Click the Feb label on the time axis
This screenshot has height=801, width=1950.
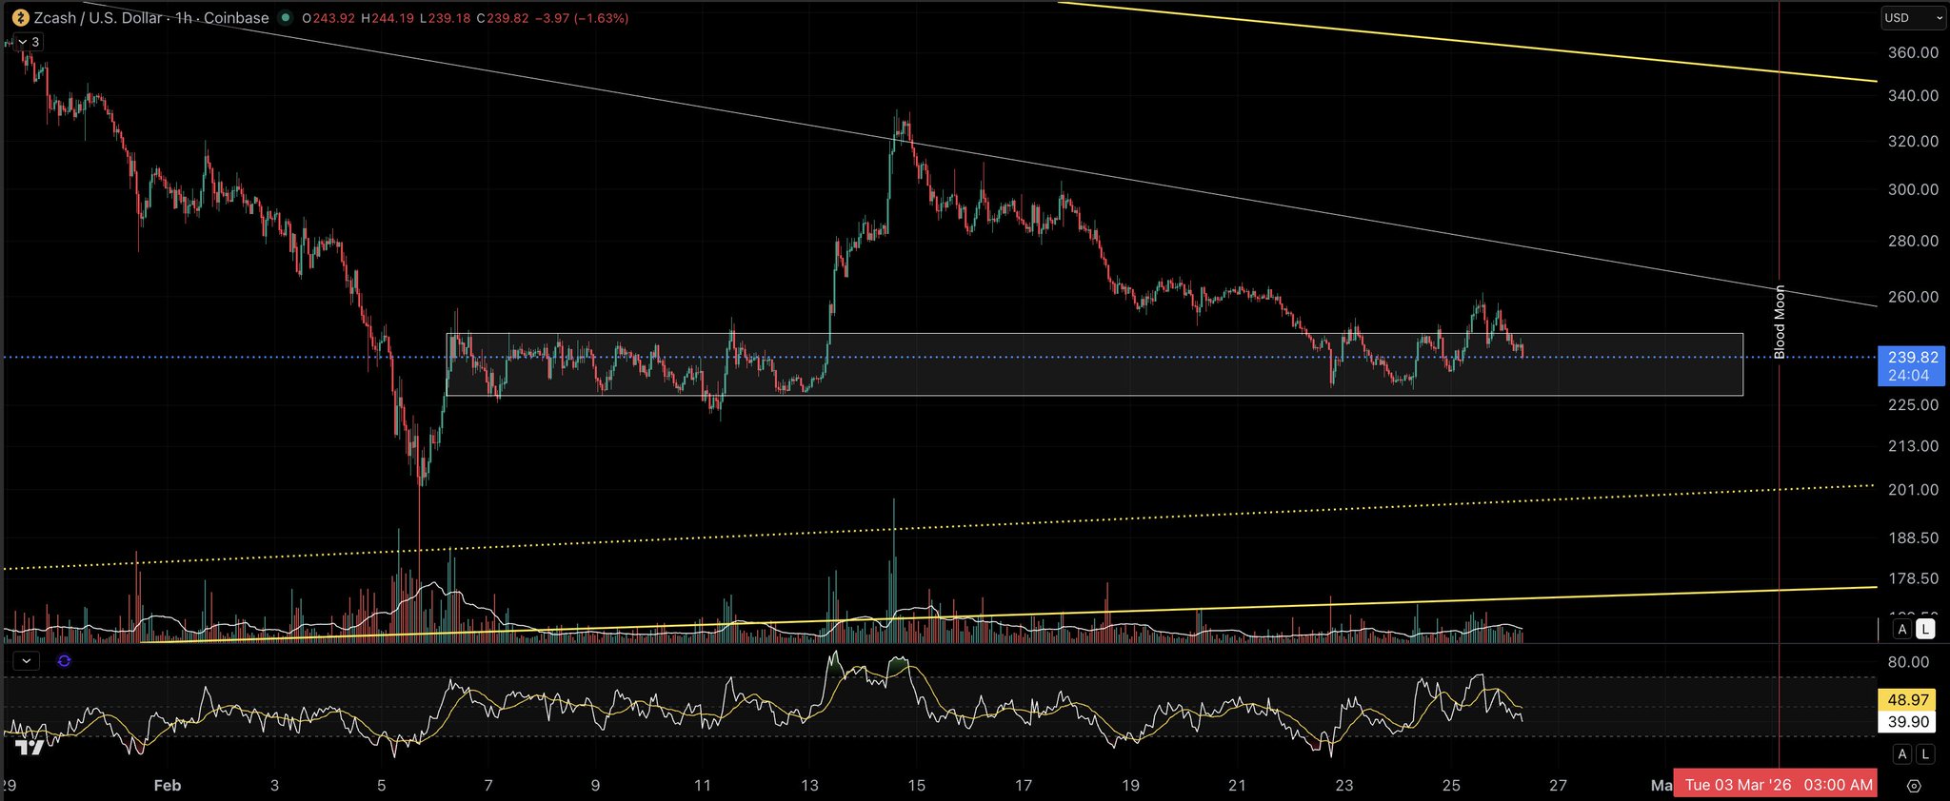click(168, 786)
